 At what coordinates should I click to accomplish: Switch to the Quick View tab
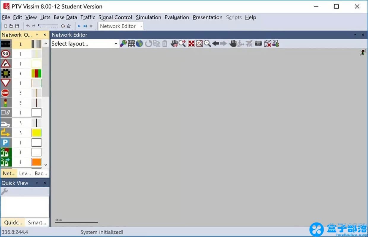[x=13, y=222]
